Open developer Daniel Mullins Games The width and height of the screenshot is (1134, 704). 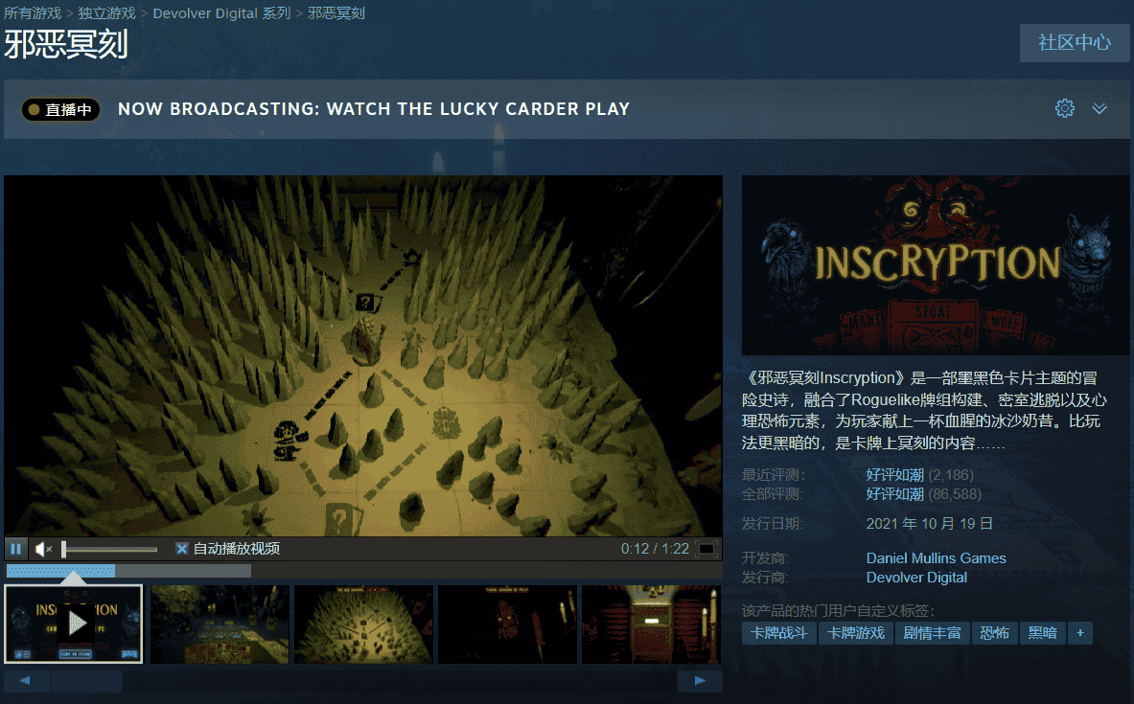point(936,558)
